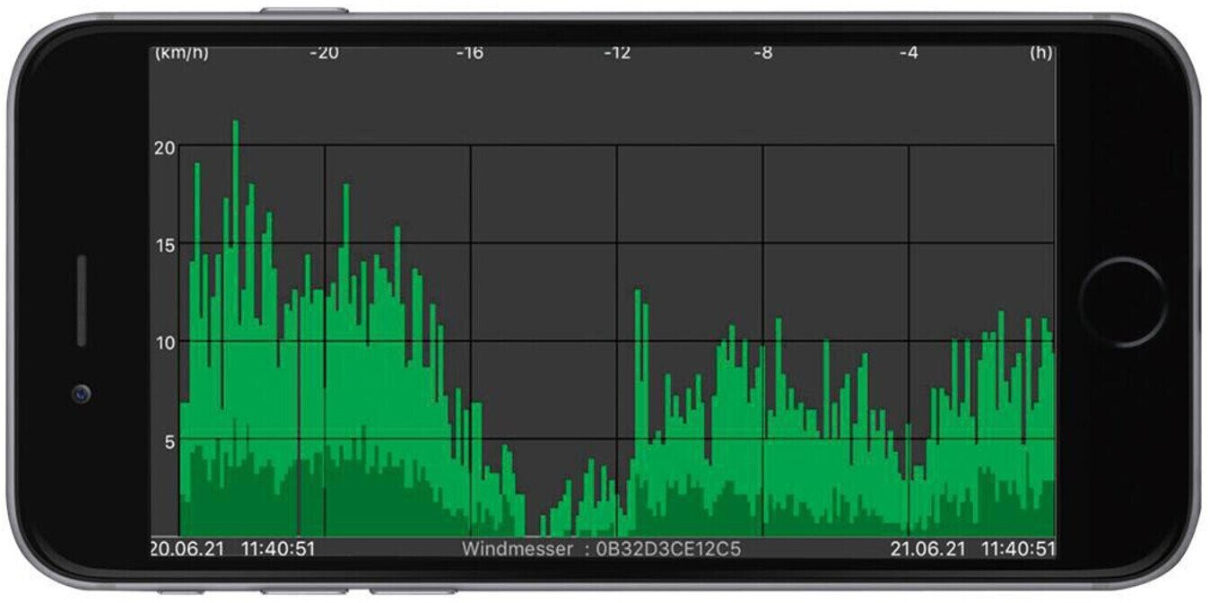
Task: Tap the front camera lens
Action: pyautogui.click(x=82, y=393)
